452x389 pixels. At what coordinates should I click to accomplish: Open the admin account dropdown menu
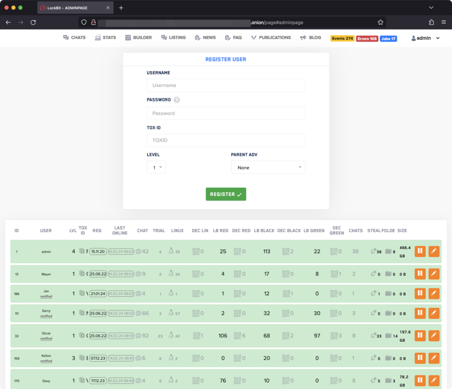[x=426, y=38]
